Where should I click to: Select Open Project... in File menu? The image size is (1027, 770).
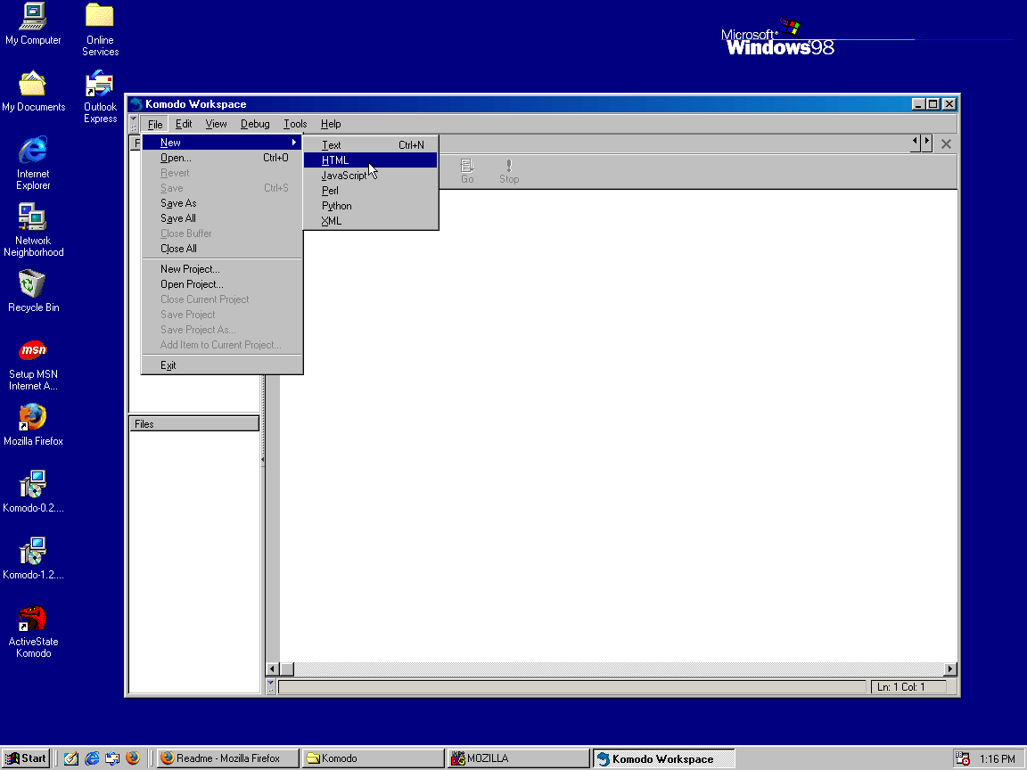coord(222,284)
